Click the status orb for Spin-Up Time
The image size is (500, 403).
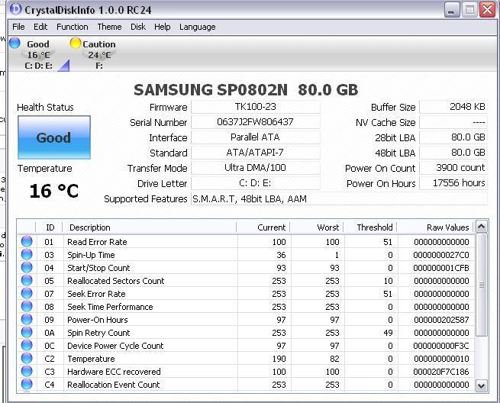pos(27,254)
